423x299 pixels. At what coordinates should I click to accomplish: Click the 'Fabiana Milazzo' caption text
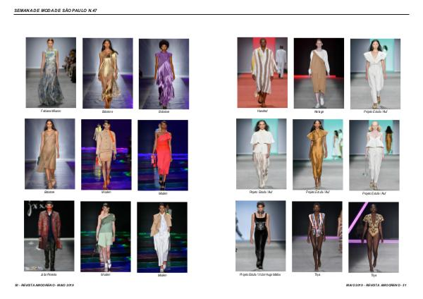click(50, 111)
